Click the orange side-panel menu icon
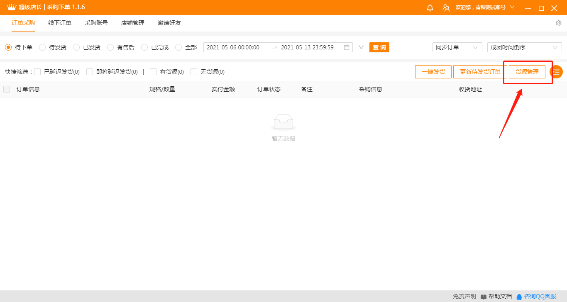The height and width of the screenshot is (302, 567). coord(556,72)
